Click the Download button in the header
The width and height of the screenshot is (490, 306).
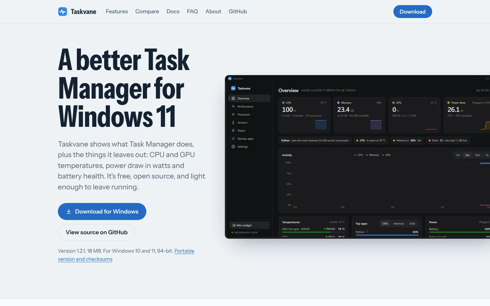click(412, 12)
